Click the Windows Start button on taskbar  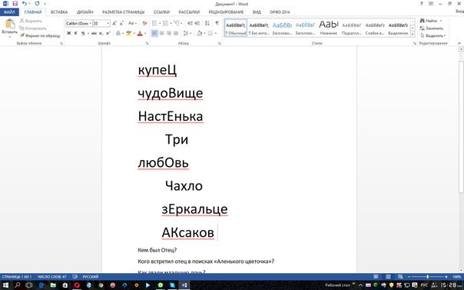click(x=5, y=285)
